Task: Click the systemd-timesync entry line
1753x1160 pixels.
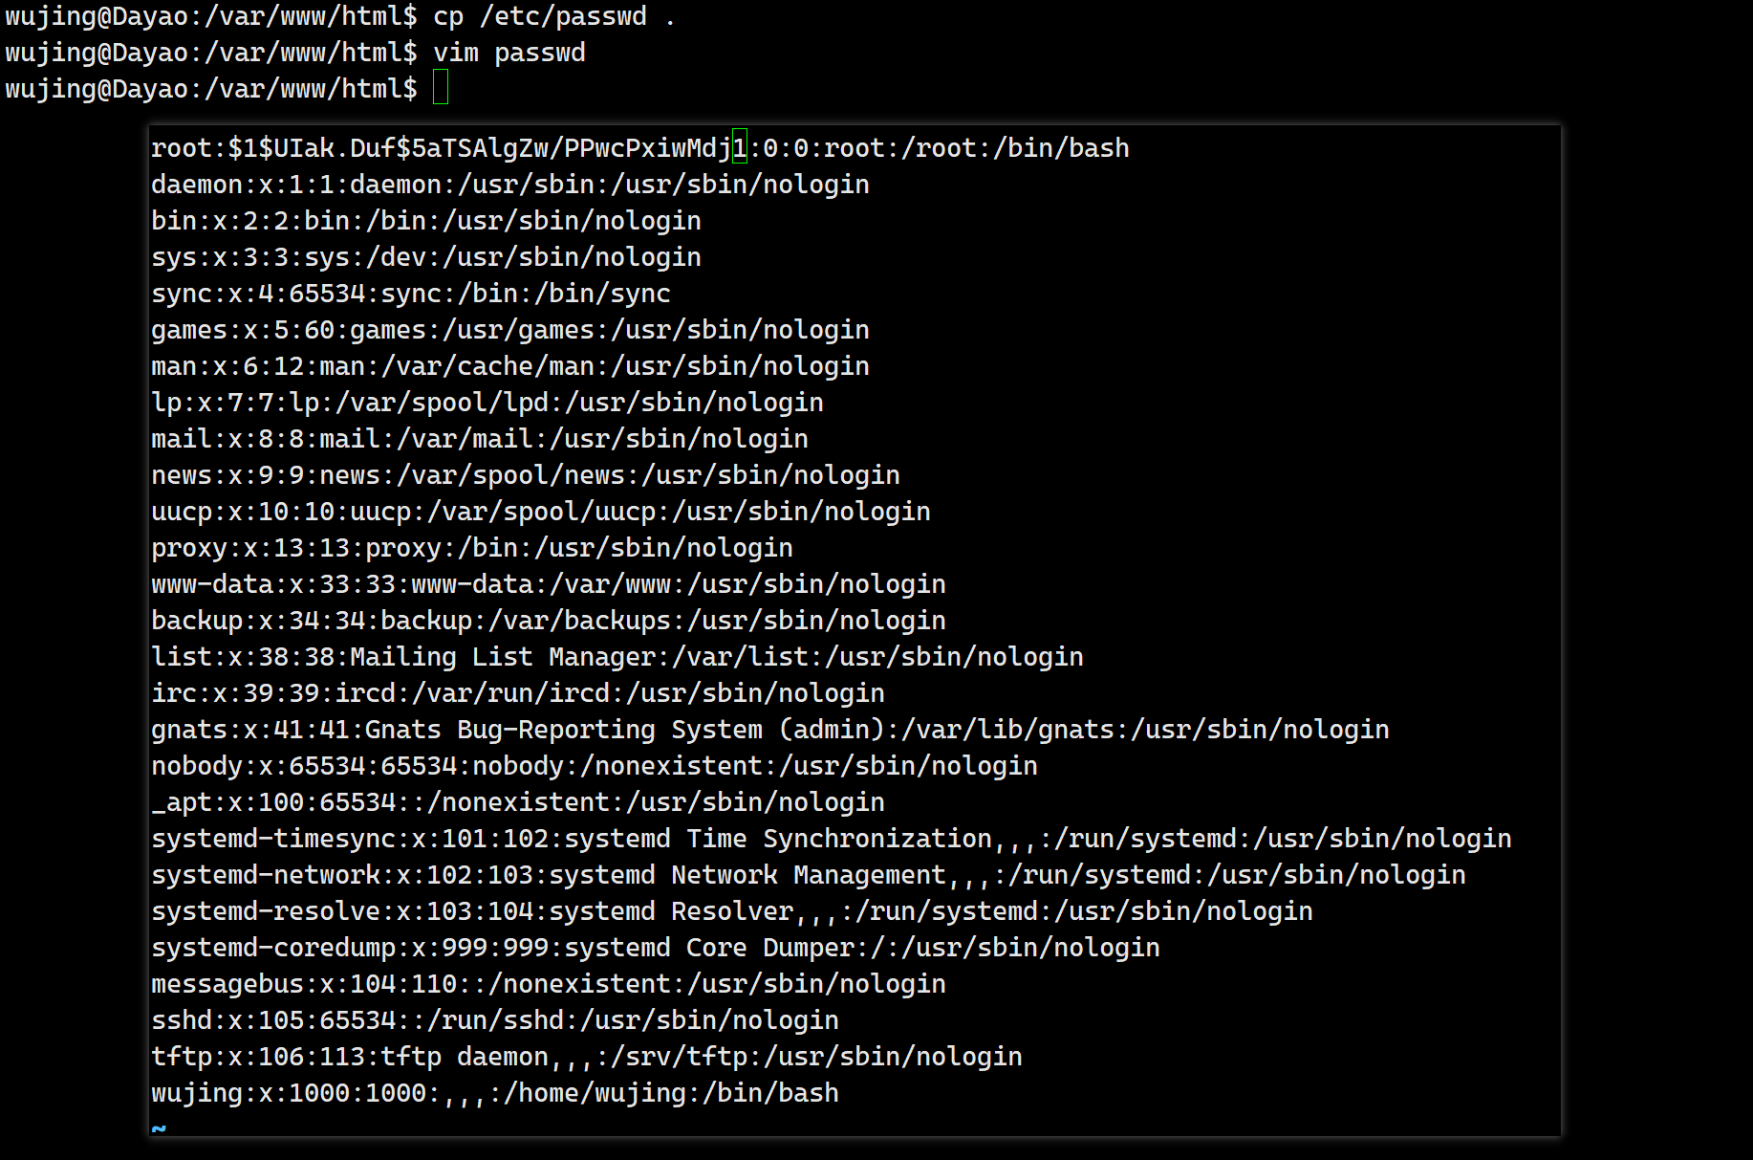Action: click(831, 839)
